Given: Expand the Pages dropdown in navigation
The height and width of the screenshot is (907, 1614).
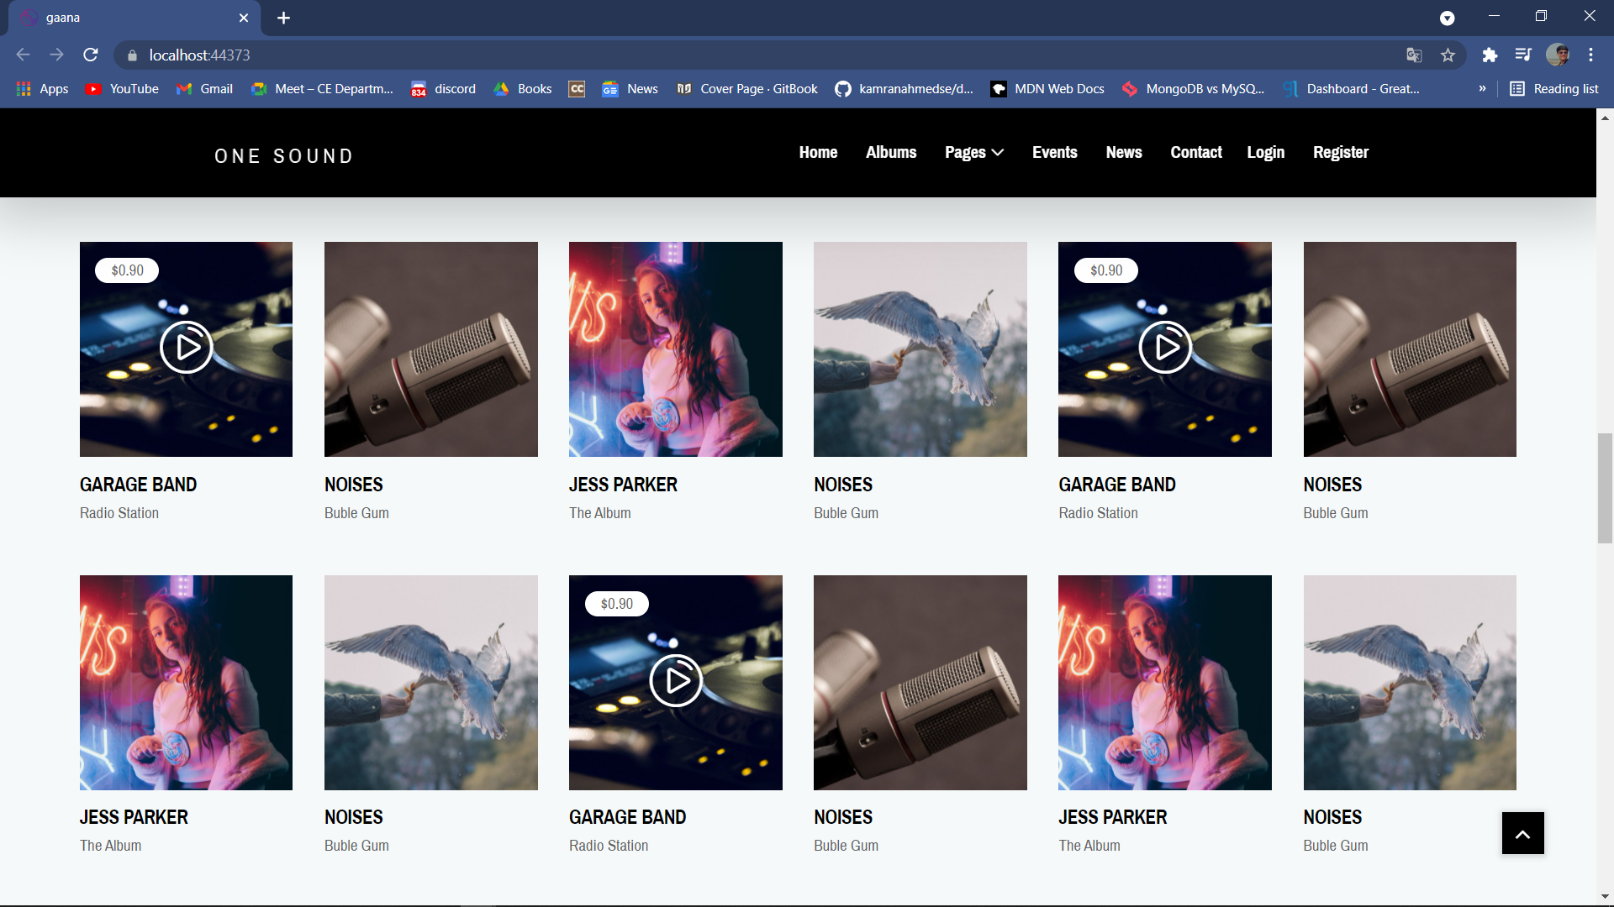Looking at the screenshot, I should [x=974, y=152].
